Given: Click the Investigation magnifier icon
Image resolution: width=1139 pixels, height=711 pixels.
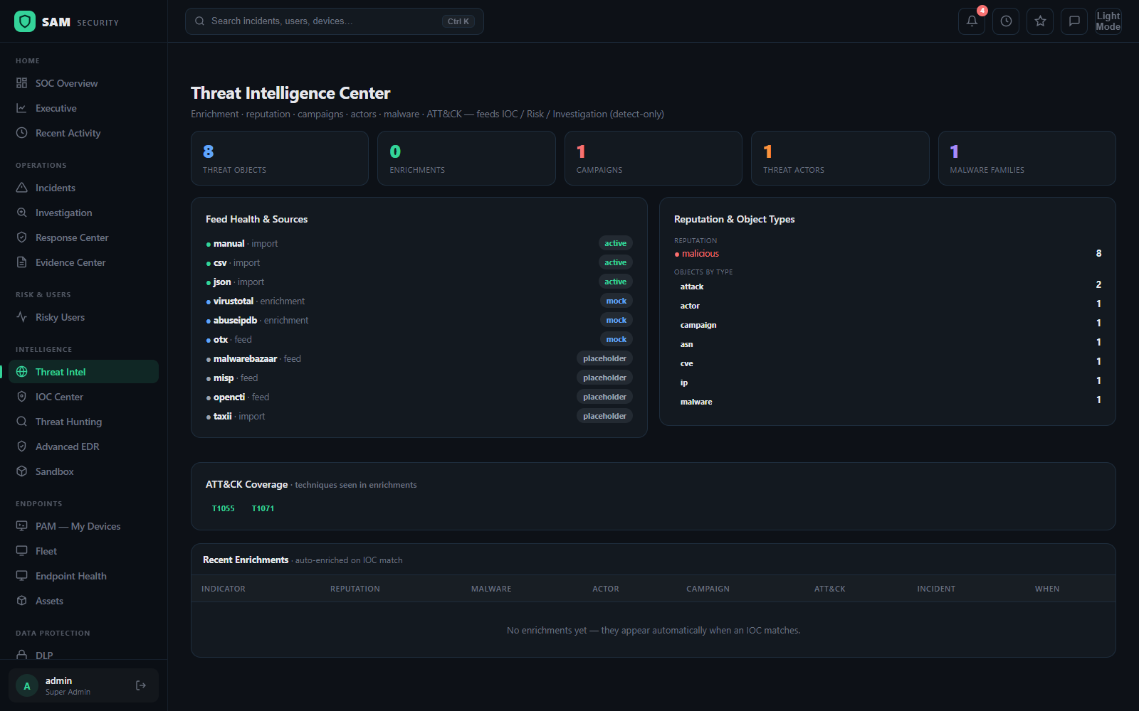Looking at the screenshot, I should point(21,213).
